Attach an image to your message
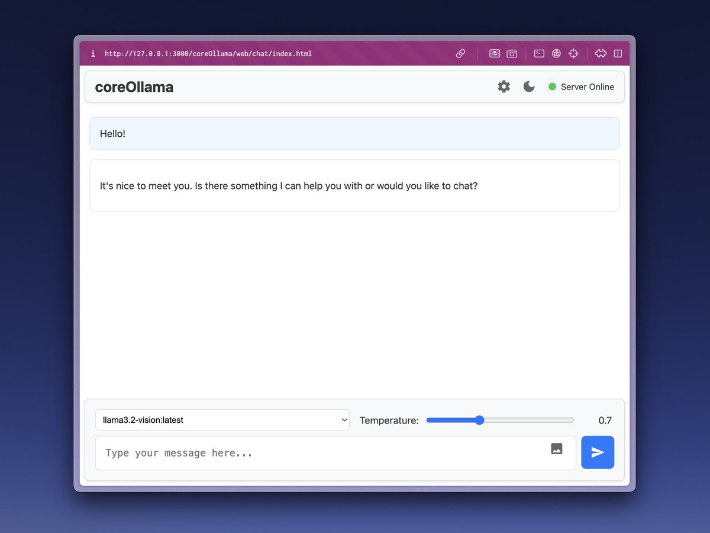Viewport: 710px width, 533px height. click(556, 448)
